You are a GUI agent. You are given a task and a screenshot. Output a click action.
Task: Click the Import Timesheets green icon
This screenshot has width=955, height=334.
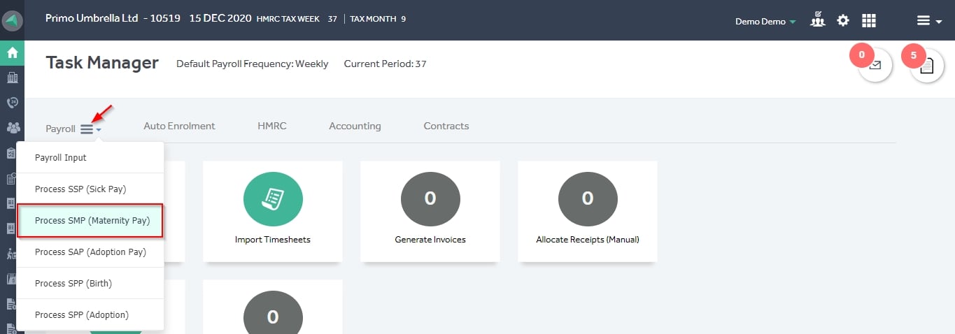[x=273, y=198]
